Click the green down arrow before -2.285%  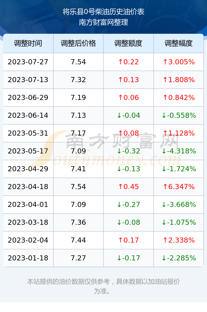coord(164,258)
